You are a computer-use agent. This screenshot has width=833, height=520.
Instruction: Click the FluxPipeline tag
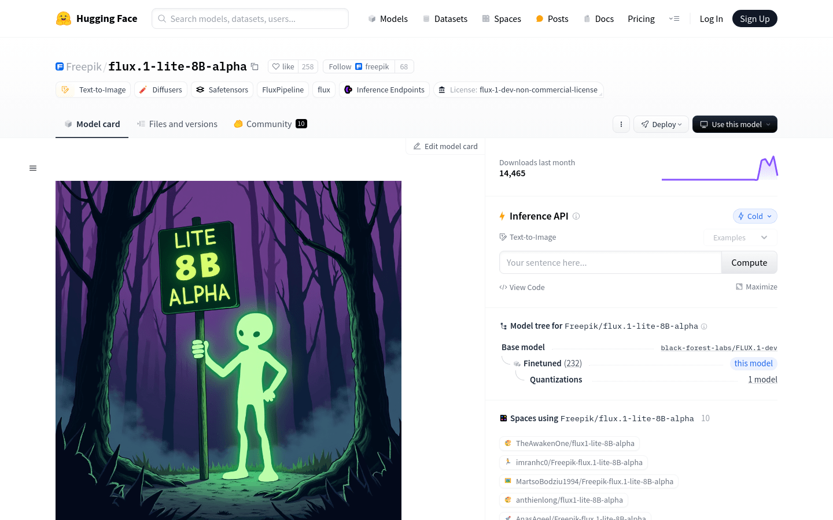283,90
